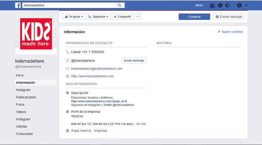
Task: Open the kidsmadehere.com/?page_id=8 link
Action: coord(99,101)
